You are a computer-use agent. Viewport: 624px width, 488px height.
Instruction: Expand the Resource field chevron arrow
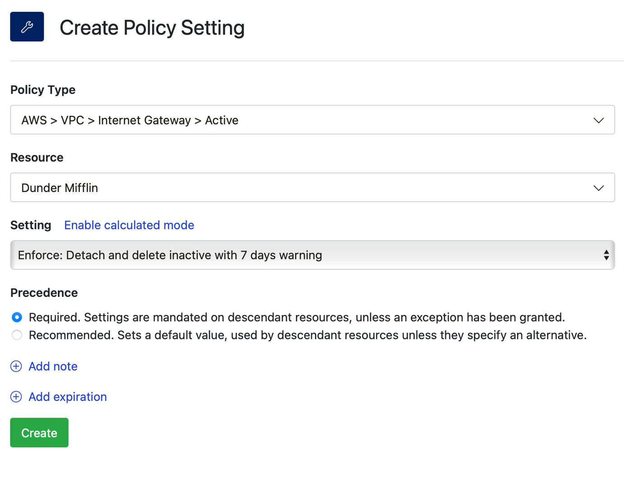point(599,188)
